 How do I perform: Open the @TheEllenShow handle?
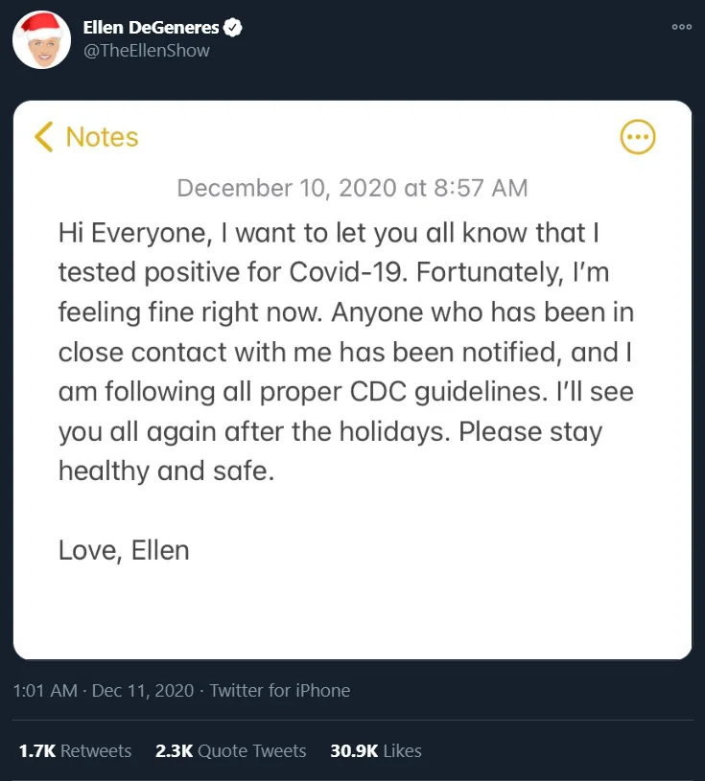147,51
